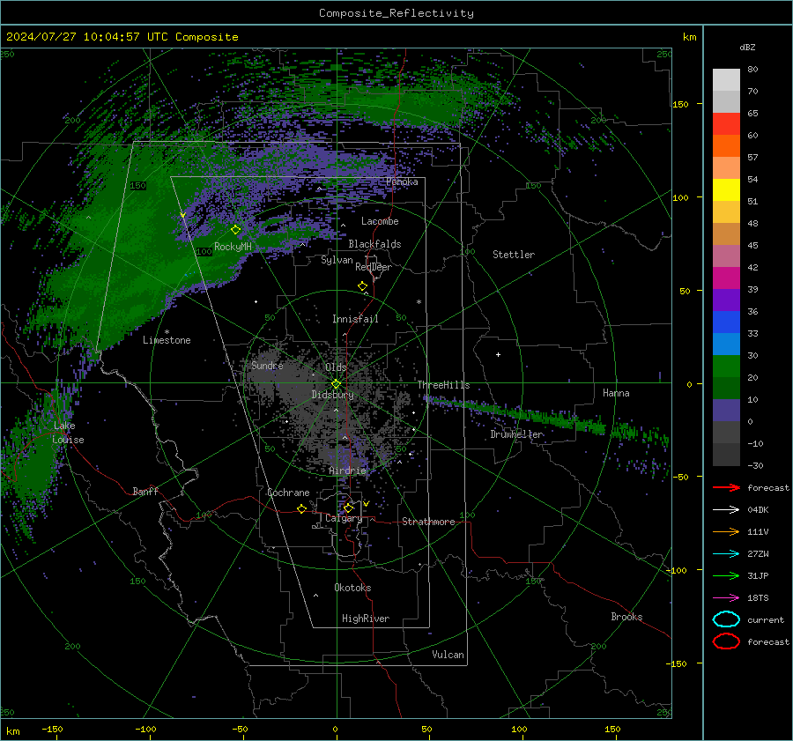Click the green 31JP arrow icon
Image resolution: width=793 pixels, height=741 pixels.
point(726,575)
